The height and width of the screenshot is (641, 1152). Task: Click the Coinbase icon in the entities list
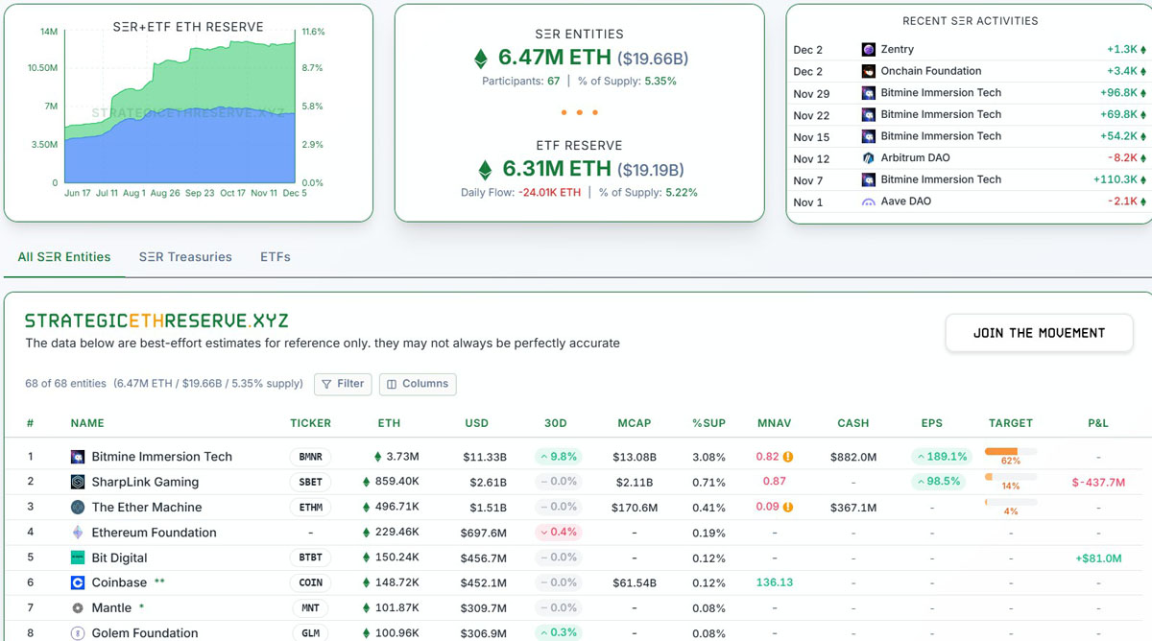(x=79, y=582)
